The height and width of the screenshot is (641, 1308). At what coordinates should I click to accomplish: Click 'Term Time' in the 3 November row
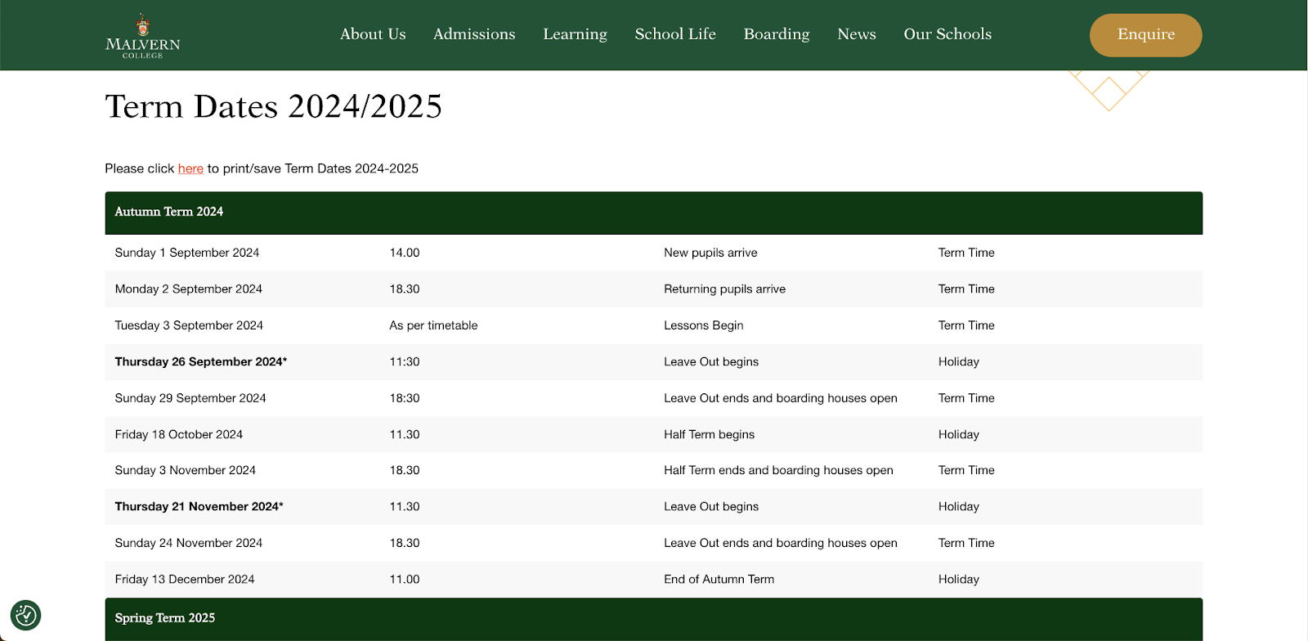(966, 470)
